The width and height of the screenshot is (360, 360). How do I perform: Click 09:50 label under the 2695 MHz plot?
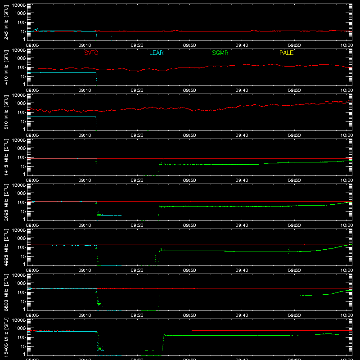coord(294,225)
